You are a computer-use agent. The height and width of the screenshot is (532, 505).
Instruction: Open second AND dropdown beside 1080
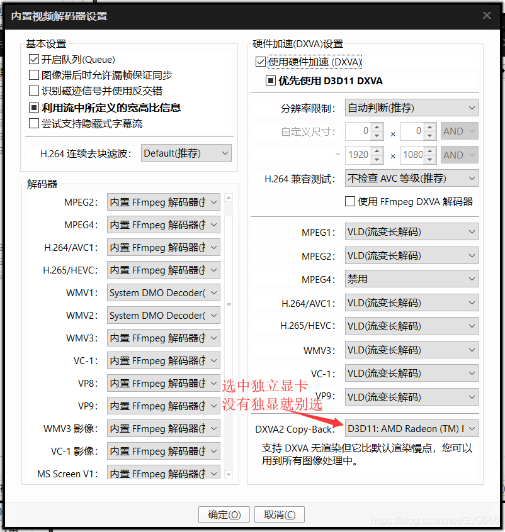tap(460, 155)
